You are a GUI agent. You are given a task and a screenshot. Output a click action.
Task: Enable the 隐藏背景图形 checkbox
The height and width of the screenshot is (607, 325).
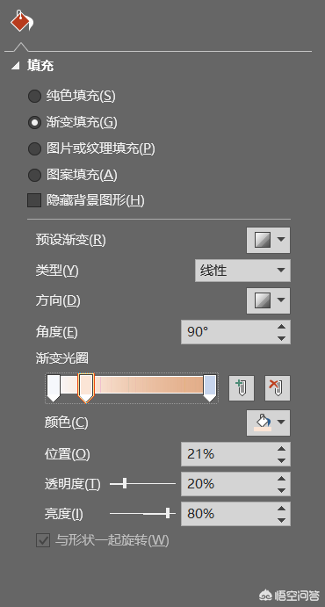(34, 201)
